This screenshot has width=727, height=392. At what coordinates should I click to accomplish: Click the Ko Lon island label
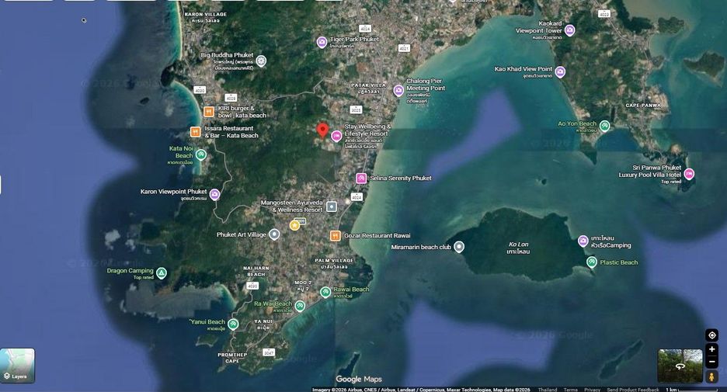[x=518, y=248]
